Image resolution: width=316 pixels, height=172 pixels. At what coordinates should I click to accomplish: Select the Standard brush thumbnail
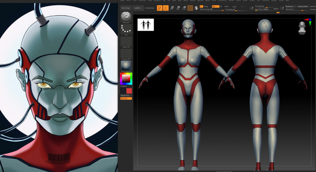126,17
